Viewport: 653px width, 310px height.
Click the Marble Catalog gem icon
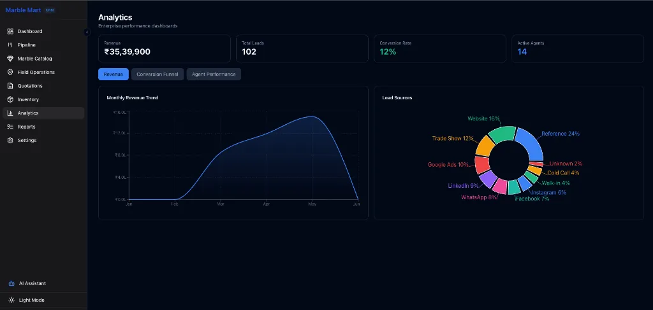[10, 59]
